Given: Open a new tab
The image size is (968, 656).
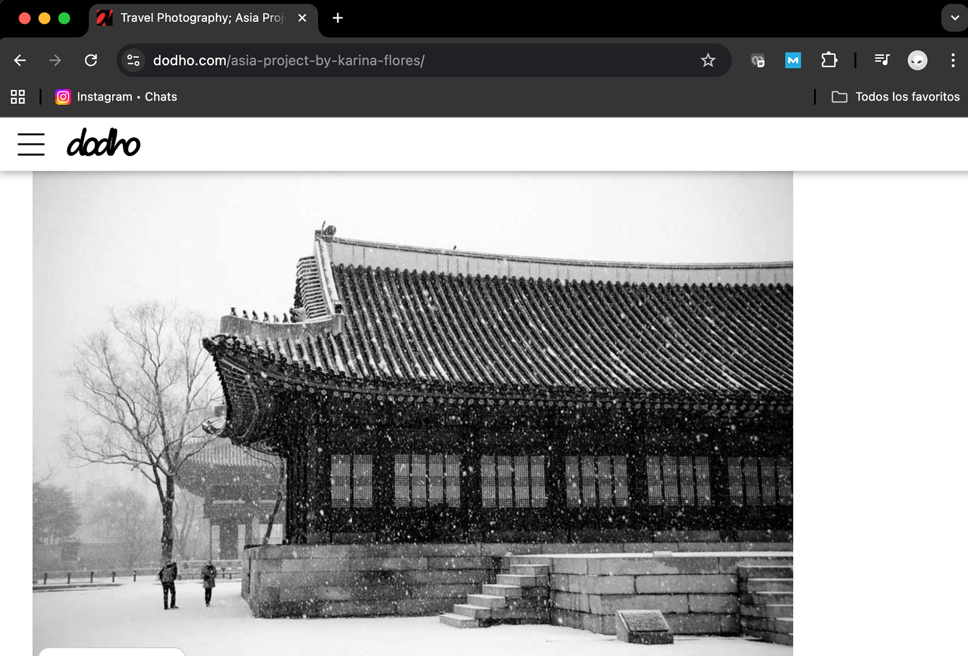Looking at the screenshot, I should [x=338, y=18].
